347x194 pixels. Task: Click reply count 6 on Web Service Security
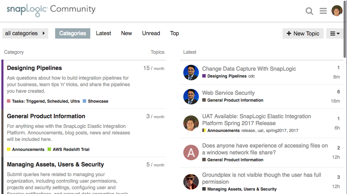[x=338, y=92]
